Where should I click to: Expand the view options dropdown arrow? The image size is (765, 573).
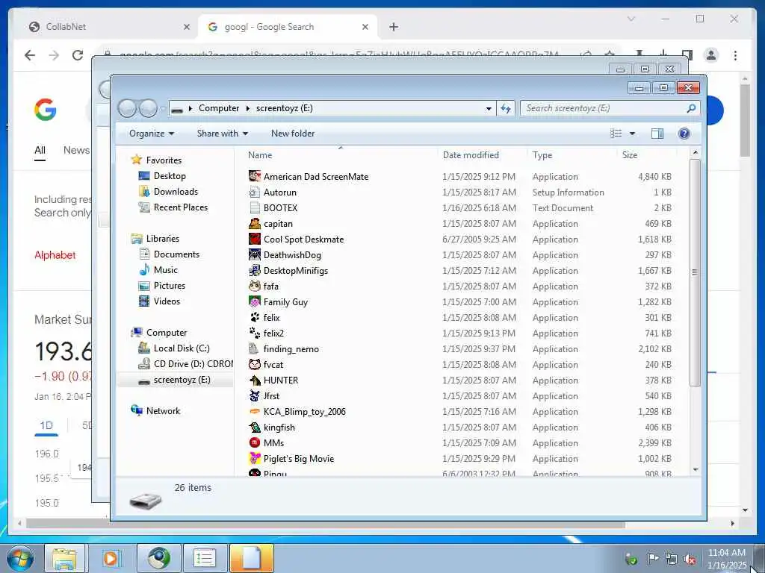(632, 134)
